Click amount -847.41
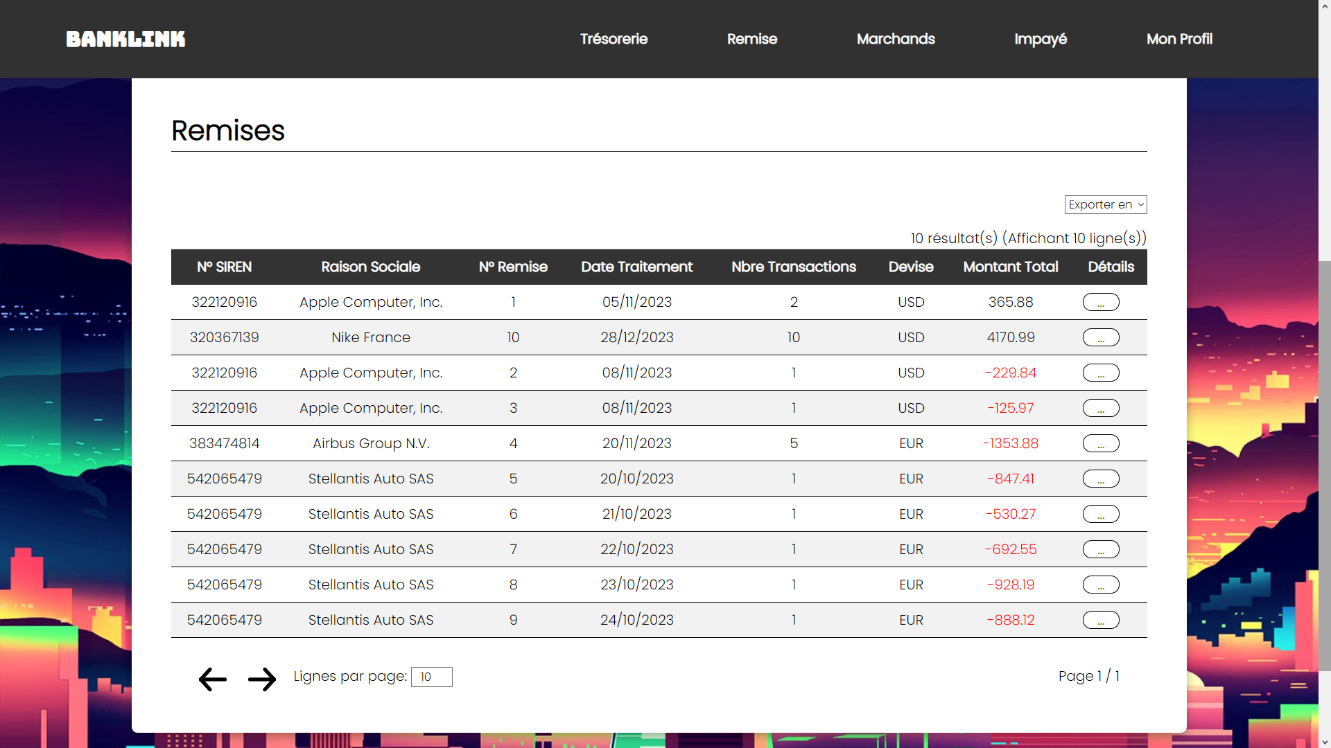The image size is (1331, 748). click(1011, 479)
